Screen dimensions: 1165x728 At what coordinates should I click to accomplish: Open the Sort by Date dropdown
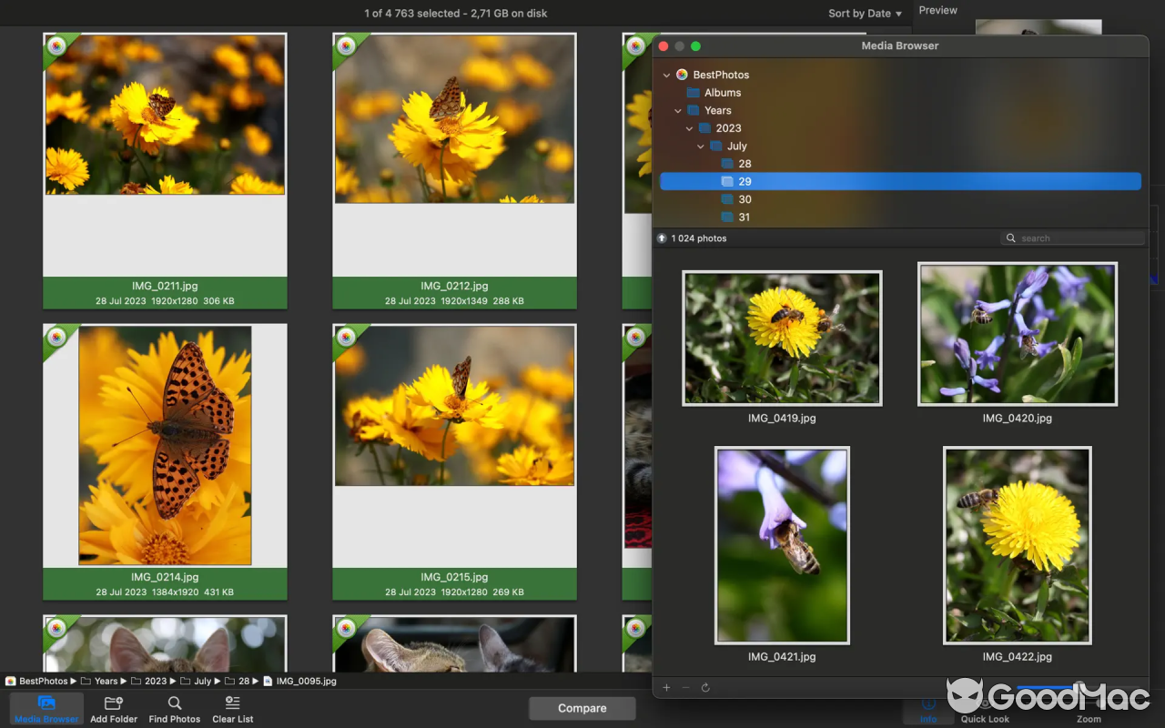pyautogui.click(x=863, y=13)
